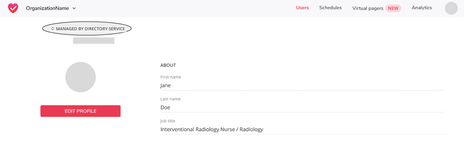Click the Edit Profile button
Image resolution: width=464 pixels, height=148 pixels.
pyautogui.click(x=80, y=111)
